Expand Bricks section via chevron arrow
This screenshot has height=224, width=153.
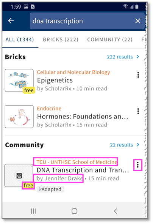138,57
